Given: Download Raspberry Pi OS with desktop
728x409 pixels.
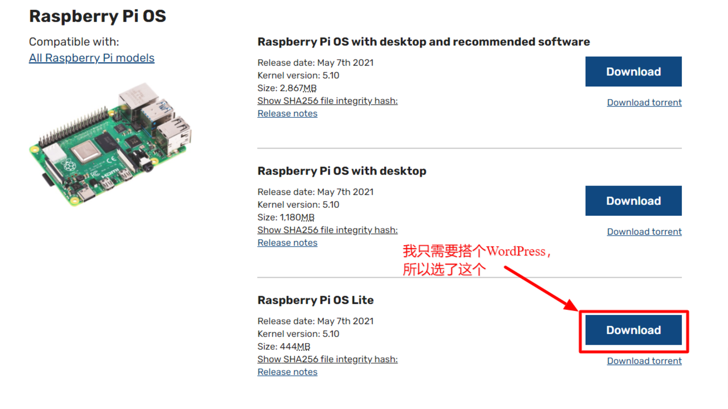Looking at the screenshot, I should (633, 201).
